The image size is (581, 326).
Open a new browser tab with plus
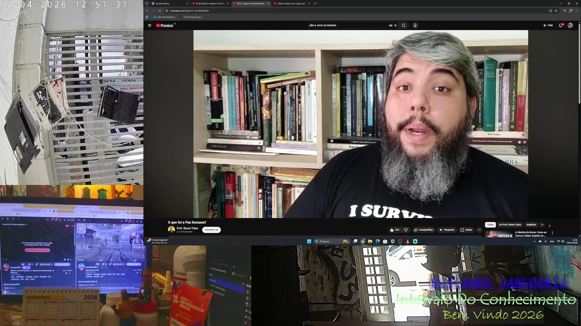[x=315, y=3]
